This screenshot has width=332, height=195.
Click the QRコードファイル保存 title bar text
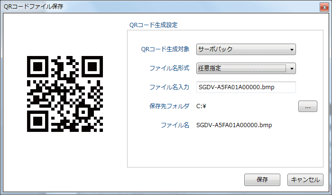pos(33,7)
